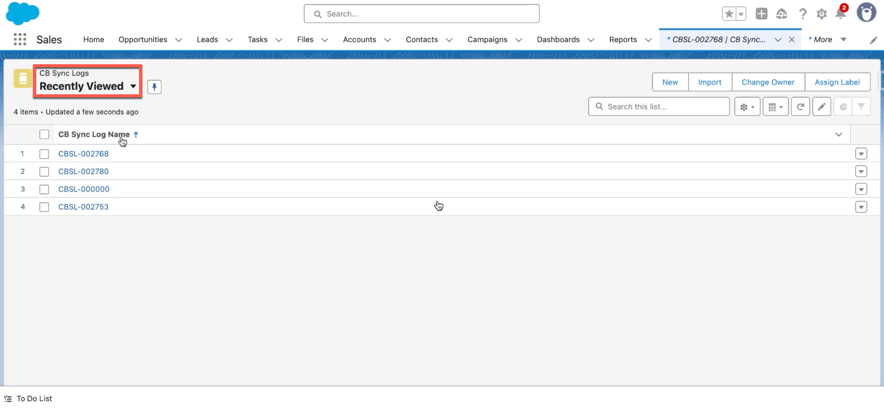This screenshot has width=884, height=409.
Task: Open the CBSL-002768 record link
Action: click(84, 154)
